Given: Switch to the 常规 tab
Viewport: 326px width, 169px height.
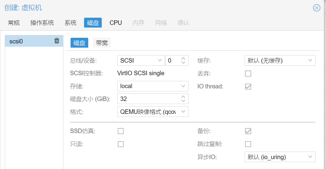Looking at the screenshot, I should tap(14, 23).
